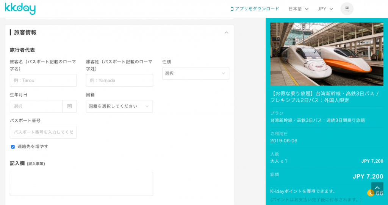Open the user profile avatar

click(x=347, y=9)
